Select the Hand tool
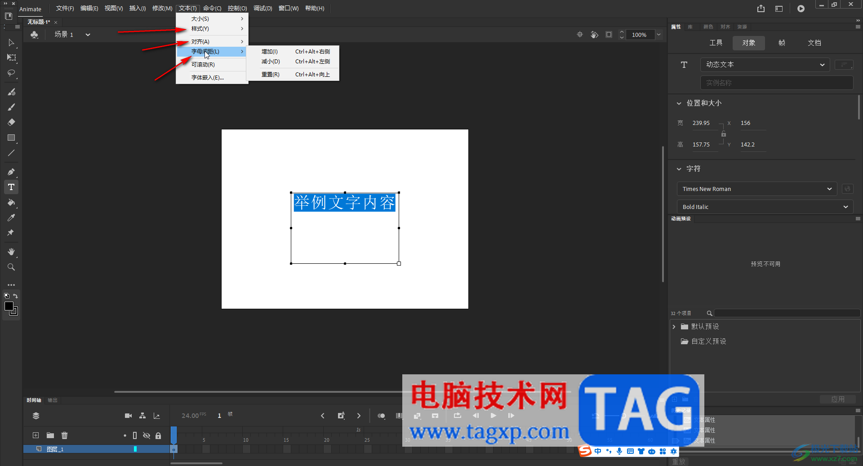Viewport: 863px width, 466px height. click(x=11, y=252)
